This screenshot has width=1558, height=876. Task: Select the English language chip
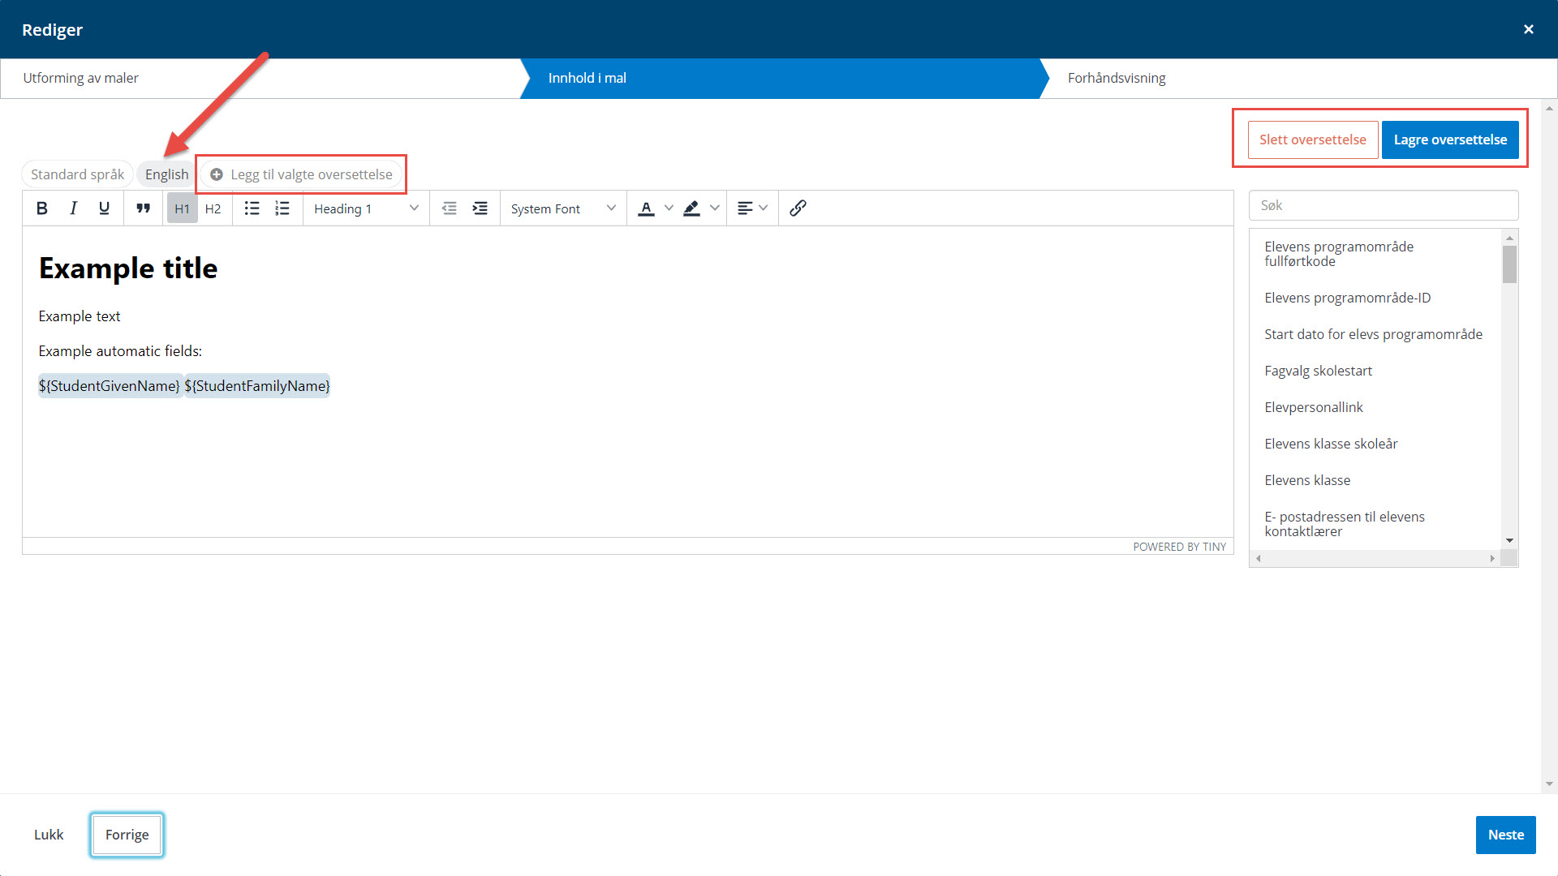[166, 174]
